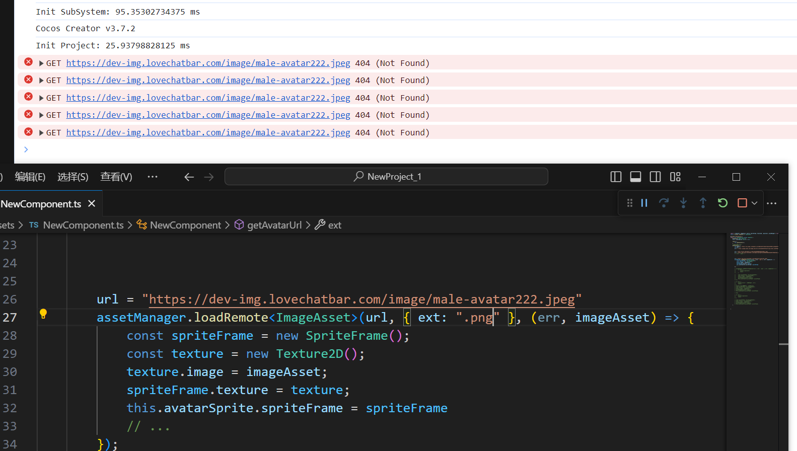
Task: Open the dropdown beside the stop button
Action: 754,203
